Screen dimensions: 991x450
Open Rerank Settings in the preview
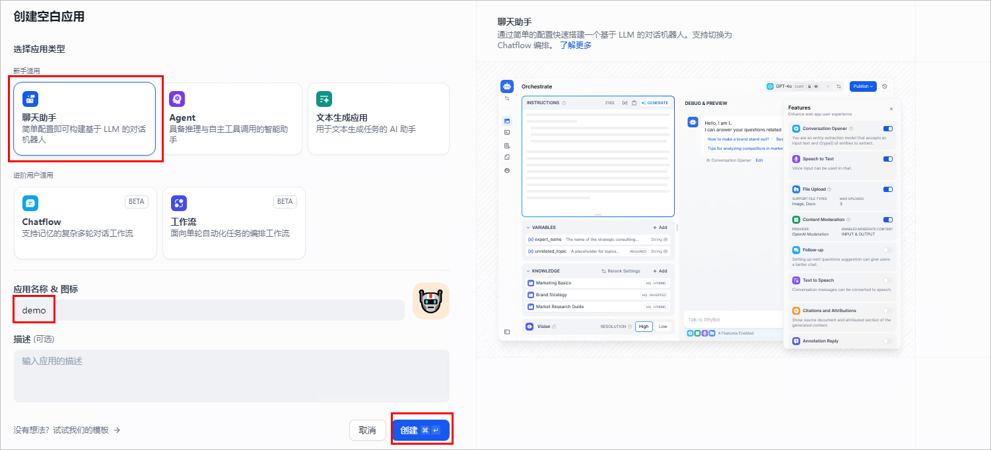coord(621,271)
